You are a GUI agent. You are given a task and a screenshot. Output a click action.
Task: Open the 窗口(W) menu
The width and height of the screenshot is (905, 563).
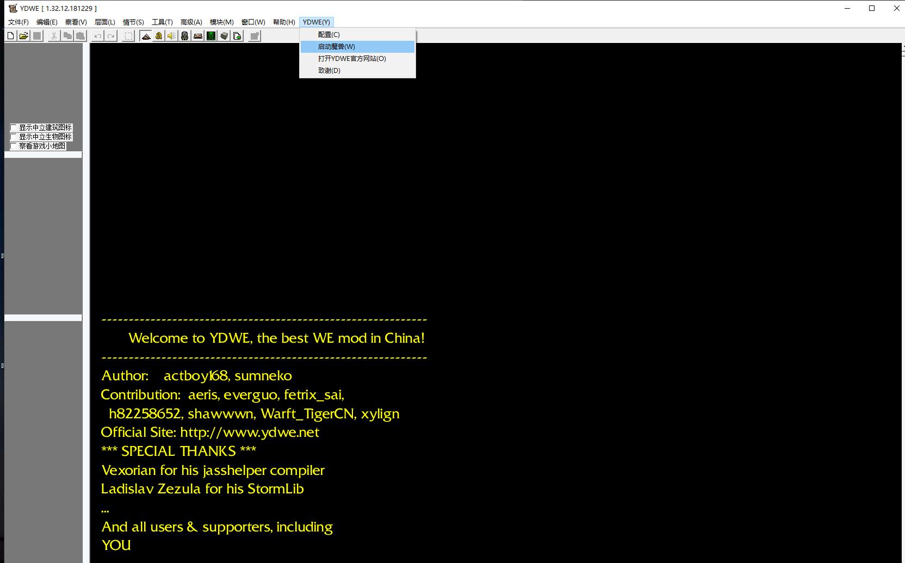click(253, 22)
